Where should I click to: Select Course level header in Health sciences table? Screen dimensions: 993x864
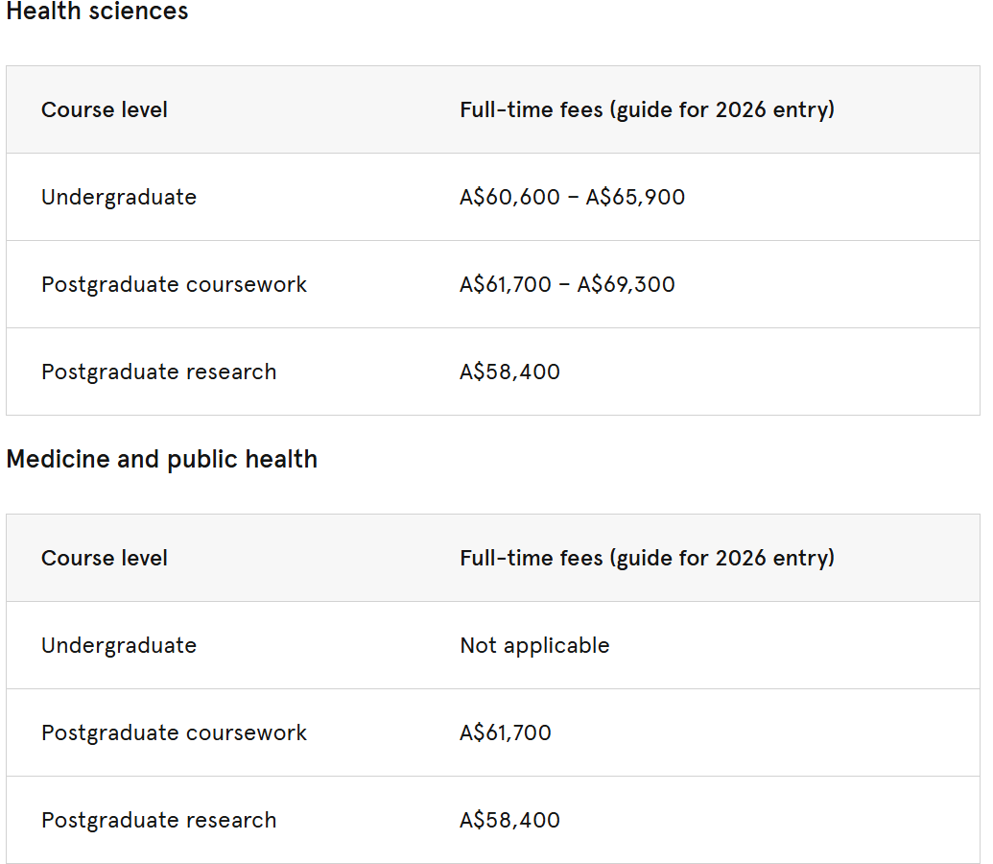click(x=105, y=109)
